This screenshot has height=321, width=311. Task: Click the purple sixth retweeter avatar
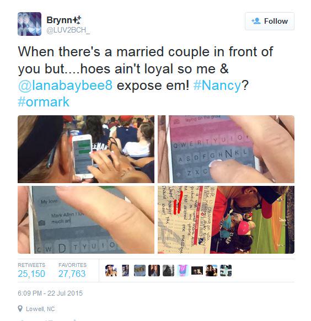pos(183,270)
